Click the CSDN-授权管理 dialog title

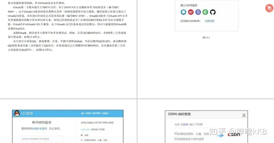[x=179, y=114]
